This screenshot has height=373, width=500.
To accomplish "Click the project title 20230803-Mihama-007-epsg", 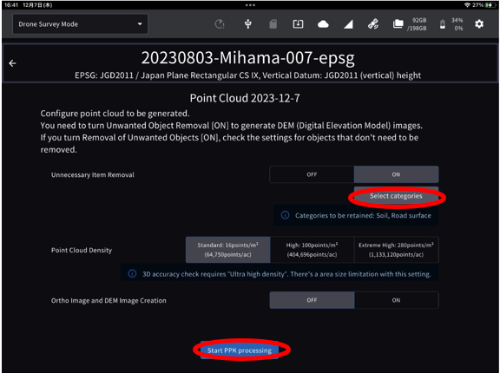I will click(247, 58).
